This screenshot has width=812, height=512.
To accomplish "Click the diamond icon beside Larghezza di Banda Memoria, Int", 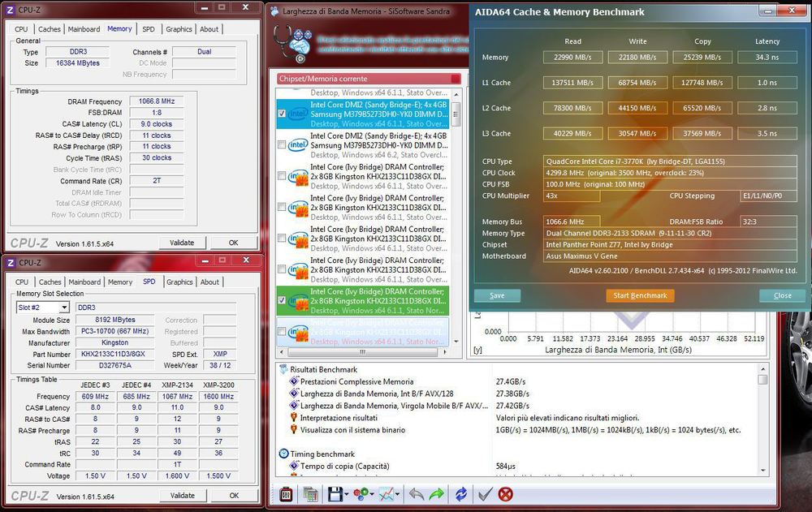I will [x=294, y=394].
